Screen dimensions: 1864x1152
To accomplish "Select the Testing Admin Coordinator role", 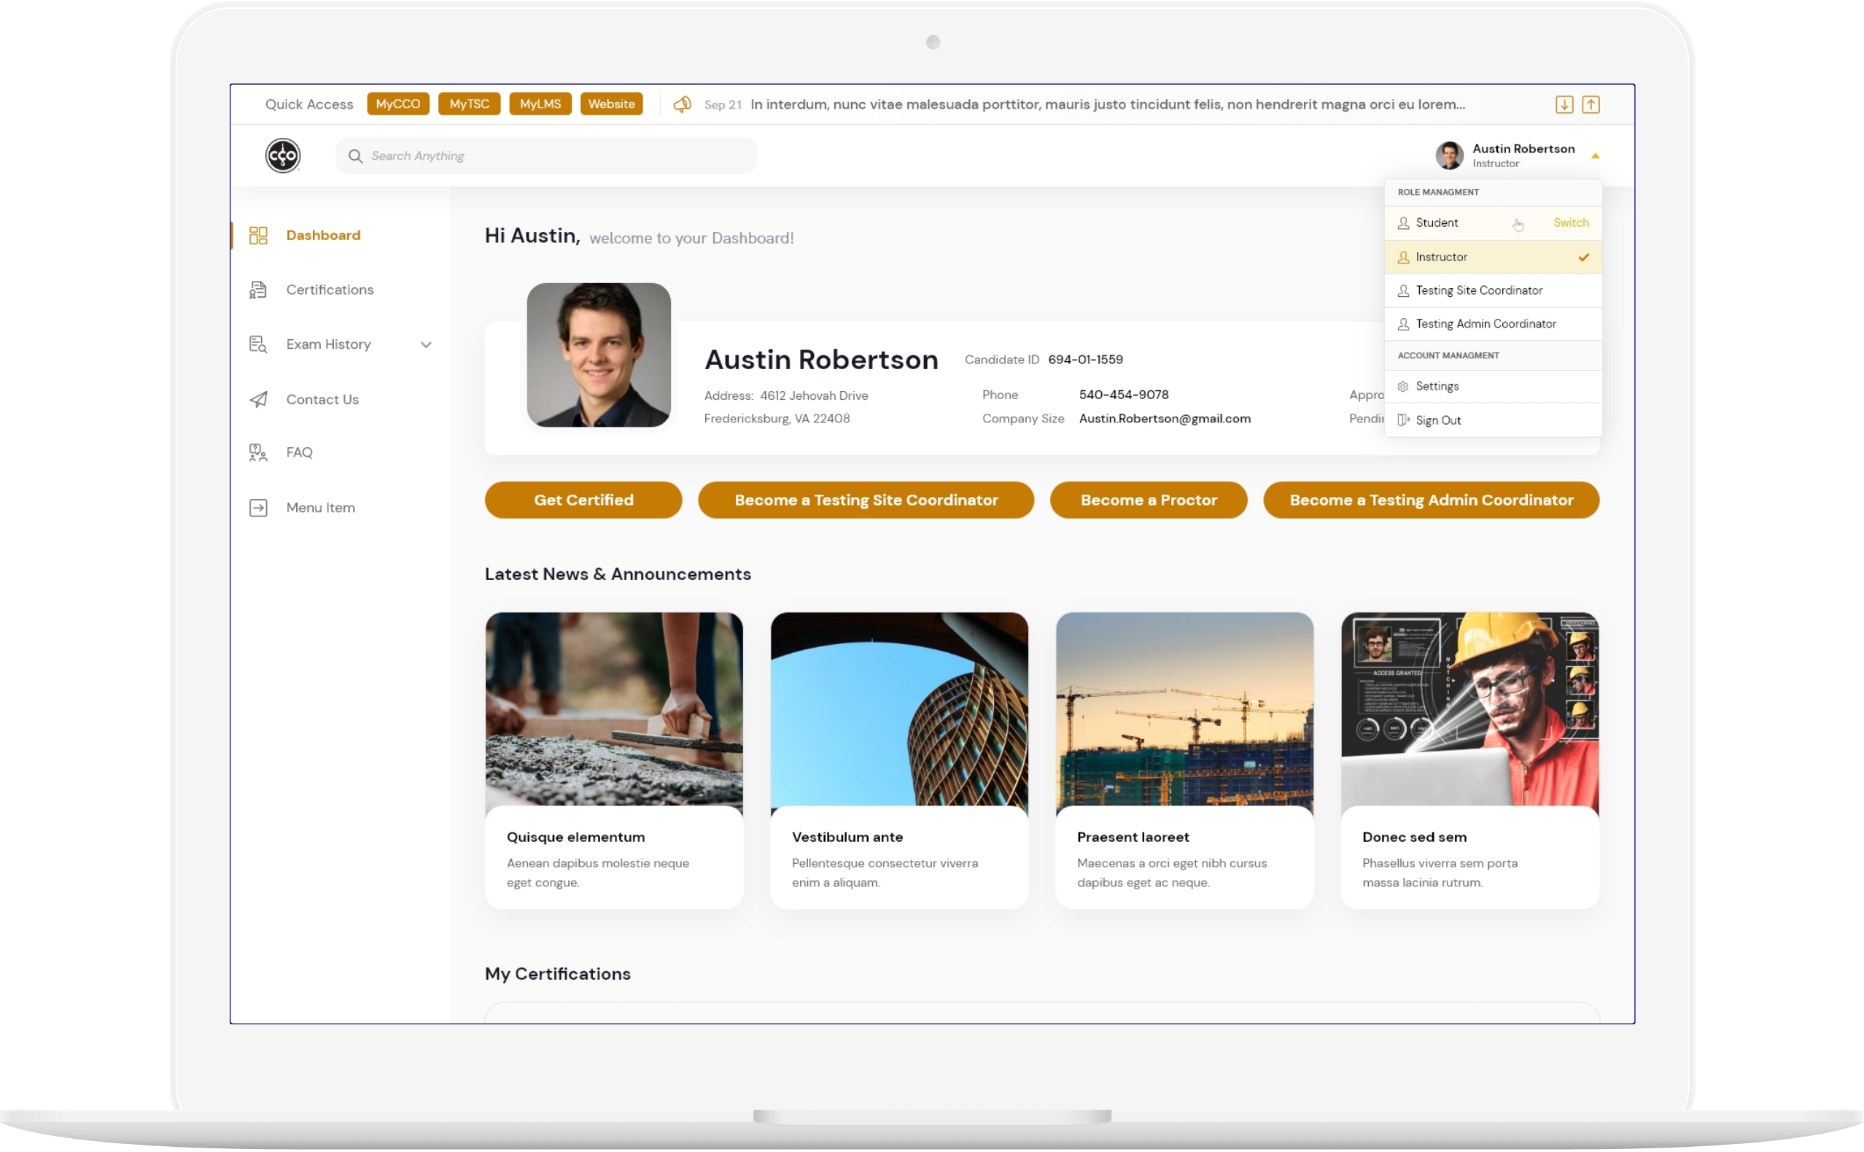I will tap(1486, 324).
